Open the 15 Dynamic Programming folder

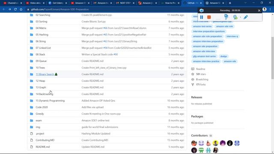pos(50,101)
